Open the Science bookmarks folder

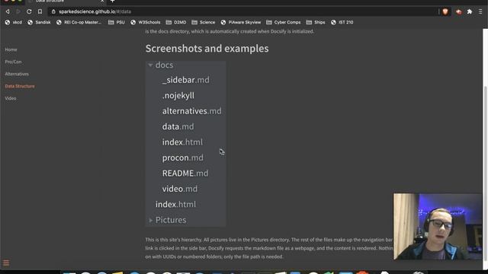204,22
